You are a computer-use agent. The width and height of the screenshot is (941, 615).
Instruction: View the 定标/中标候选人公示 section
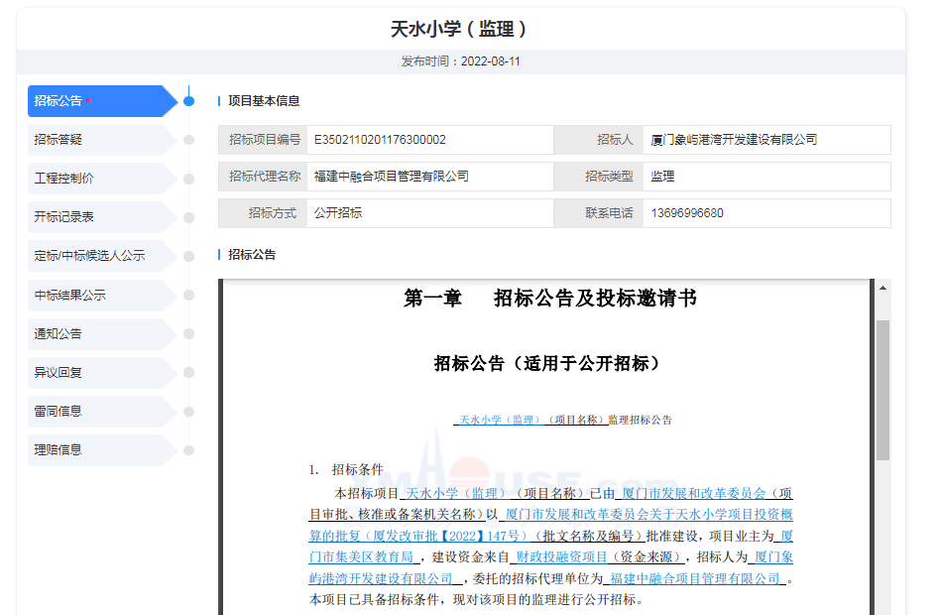click(97, 256)
